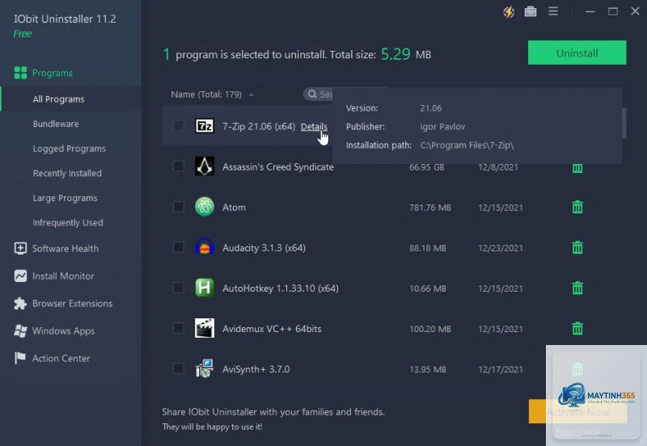Viewport: 647px width, 446px height.
Task: Click the Software Health icon
Action: pos(20,249)
